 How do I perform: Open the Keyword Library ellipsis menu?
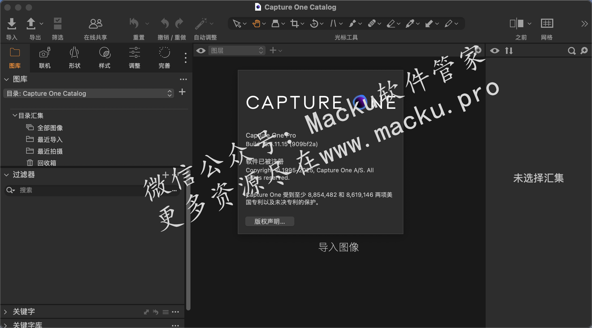point(176,325)
